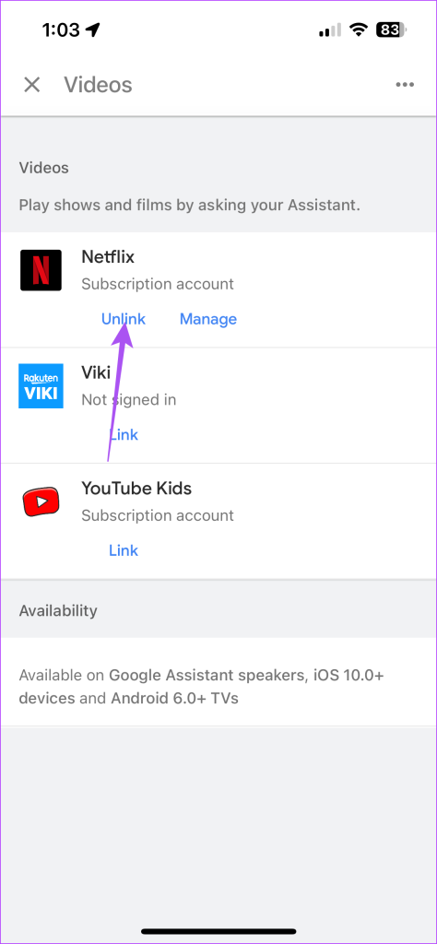Tap the Viki 'Not signed in' status text

coord(129,400)
